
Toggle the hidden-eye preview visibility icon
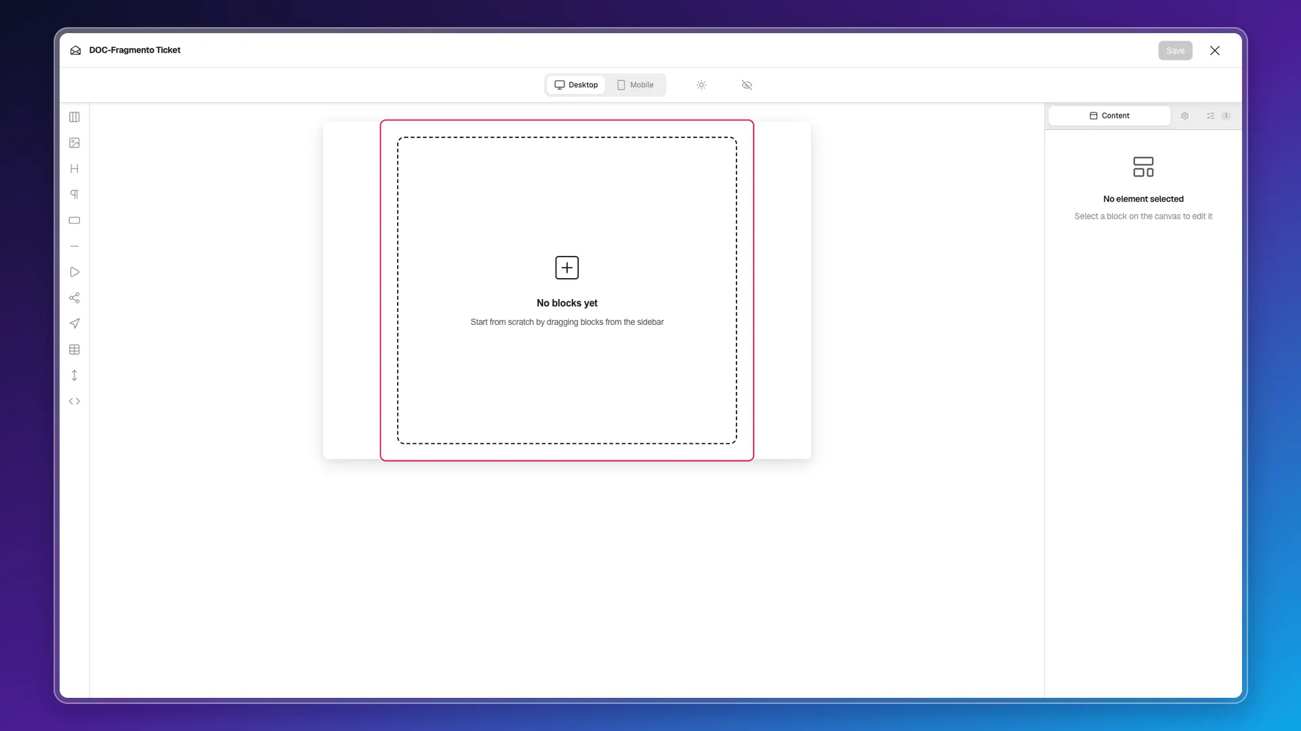747,85
